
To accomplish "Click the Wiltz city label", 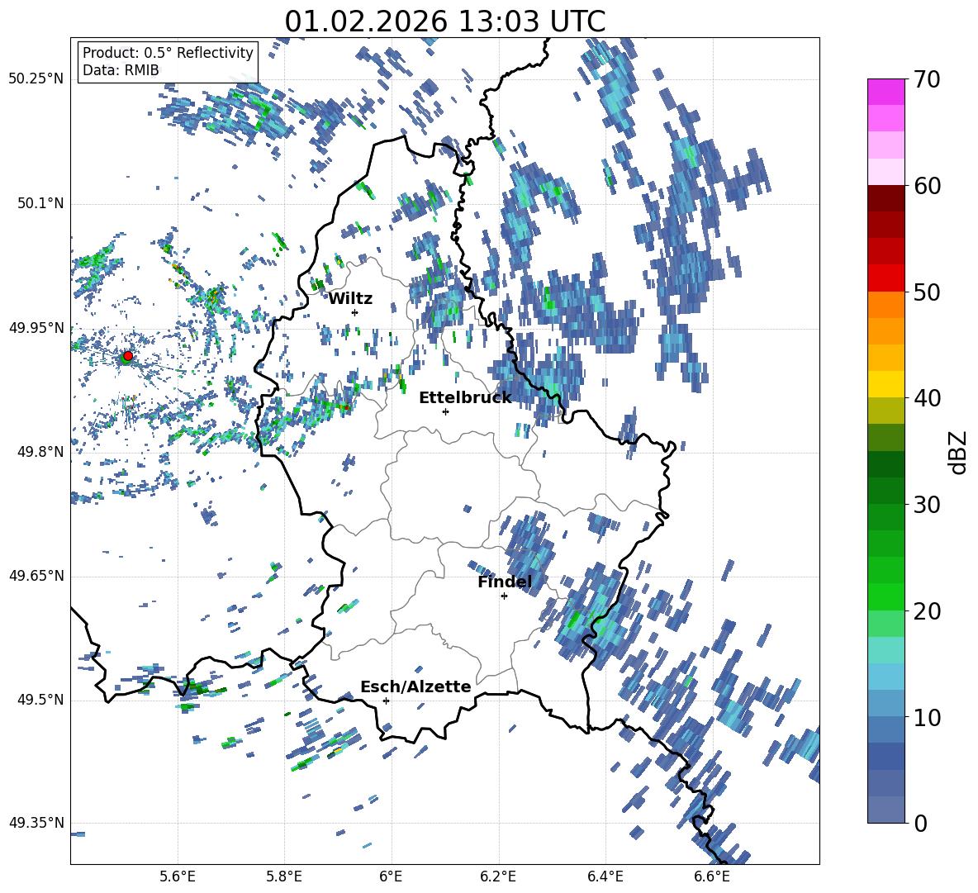I will click(350, 299).
